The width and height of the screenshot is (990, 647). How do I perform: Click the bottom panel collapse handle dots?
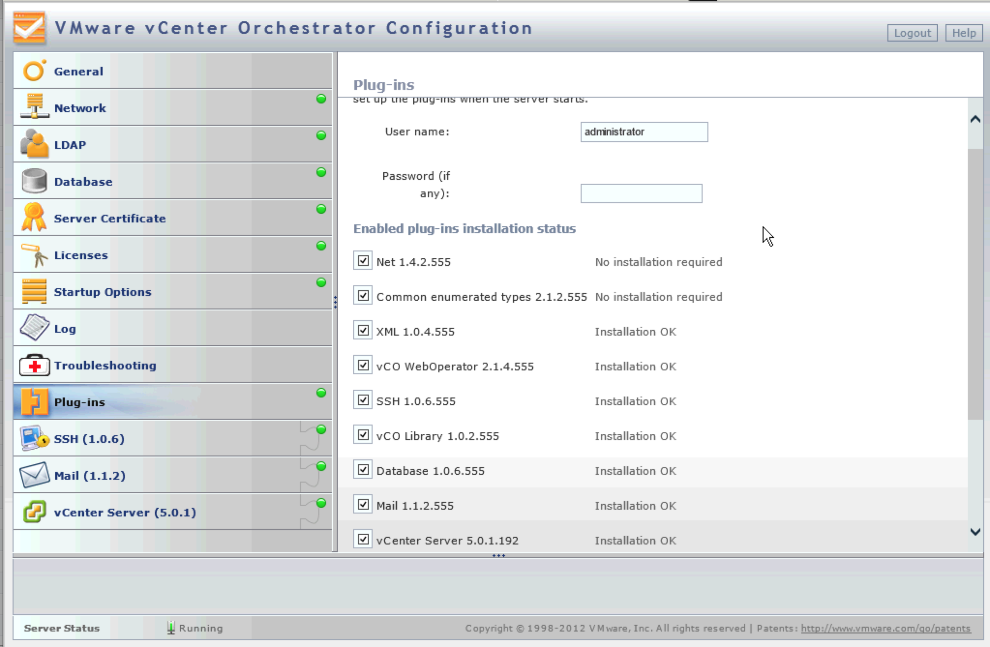pyautogui.click(x=498, y=556)
